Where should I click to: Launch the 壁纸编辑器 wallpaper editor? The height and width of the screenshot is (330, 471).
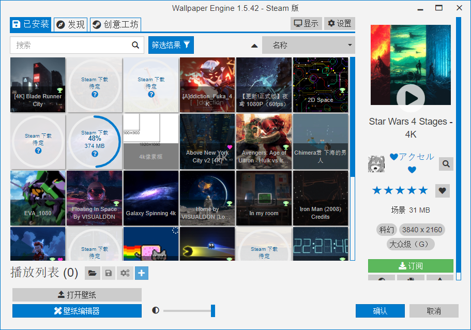[77, 311]
